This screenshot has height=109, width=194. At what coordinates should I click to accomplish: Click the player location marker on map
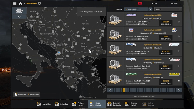(x=59, y=53)
